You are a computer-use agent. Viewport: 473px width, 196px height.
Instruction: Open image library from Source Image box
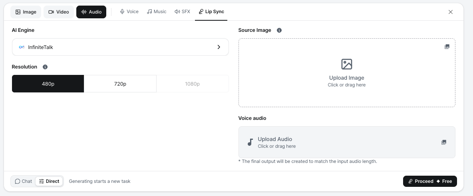447,47
